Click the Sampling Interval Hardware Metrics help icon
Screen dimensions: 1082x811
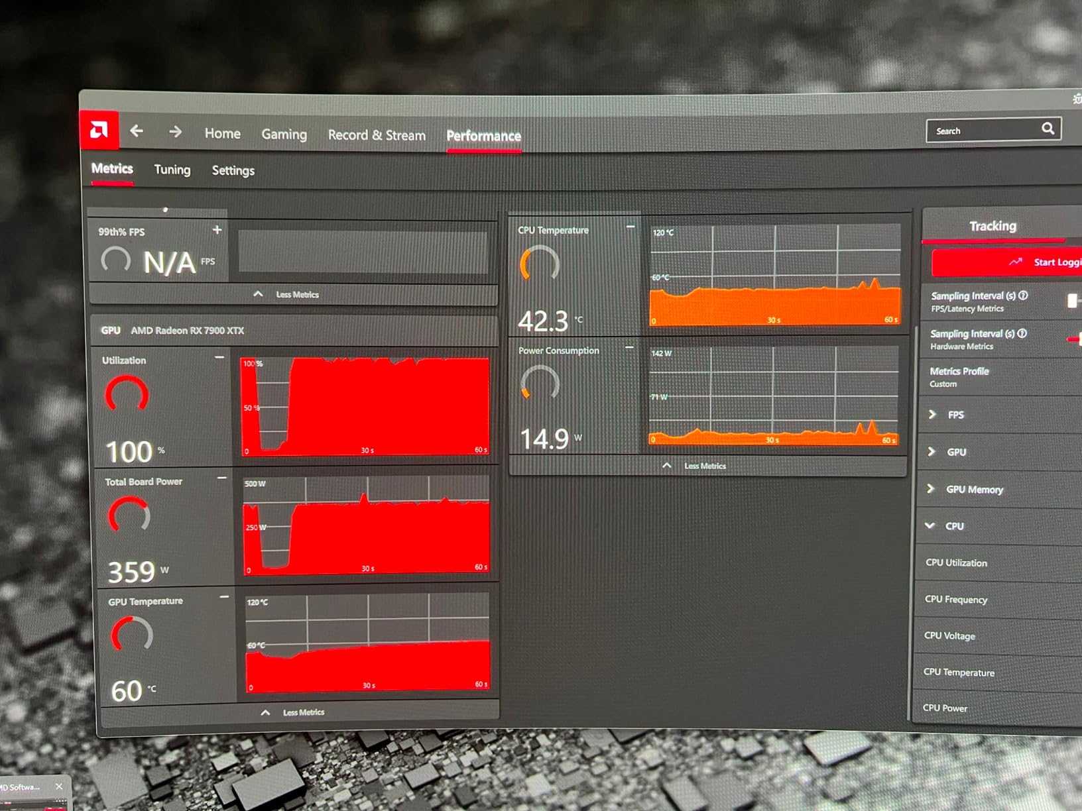tap(1022, 333)
